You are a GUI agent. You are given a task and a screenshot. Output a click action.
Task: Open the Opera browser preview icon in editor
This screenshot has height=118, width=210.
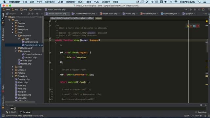pos(198,26)
